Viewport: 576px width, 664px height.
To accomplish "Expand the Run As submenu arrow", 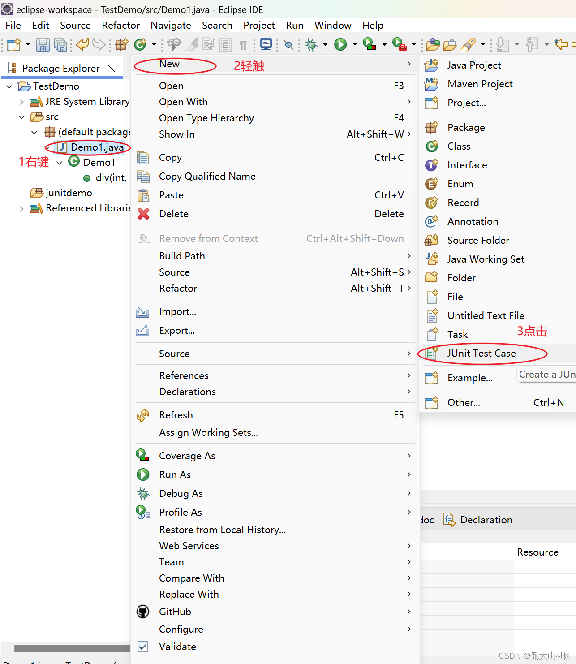I will tap(409, 474).
